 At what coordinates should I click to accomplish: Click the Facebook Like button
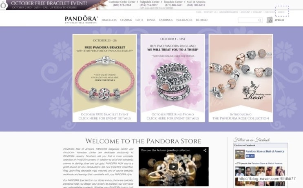click(250, 156)
